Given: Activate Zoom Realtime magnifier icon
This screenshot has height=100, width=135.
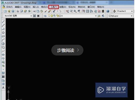Looking at the screenshot, I should pos(71,11).
